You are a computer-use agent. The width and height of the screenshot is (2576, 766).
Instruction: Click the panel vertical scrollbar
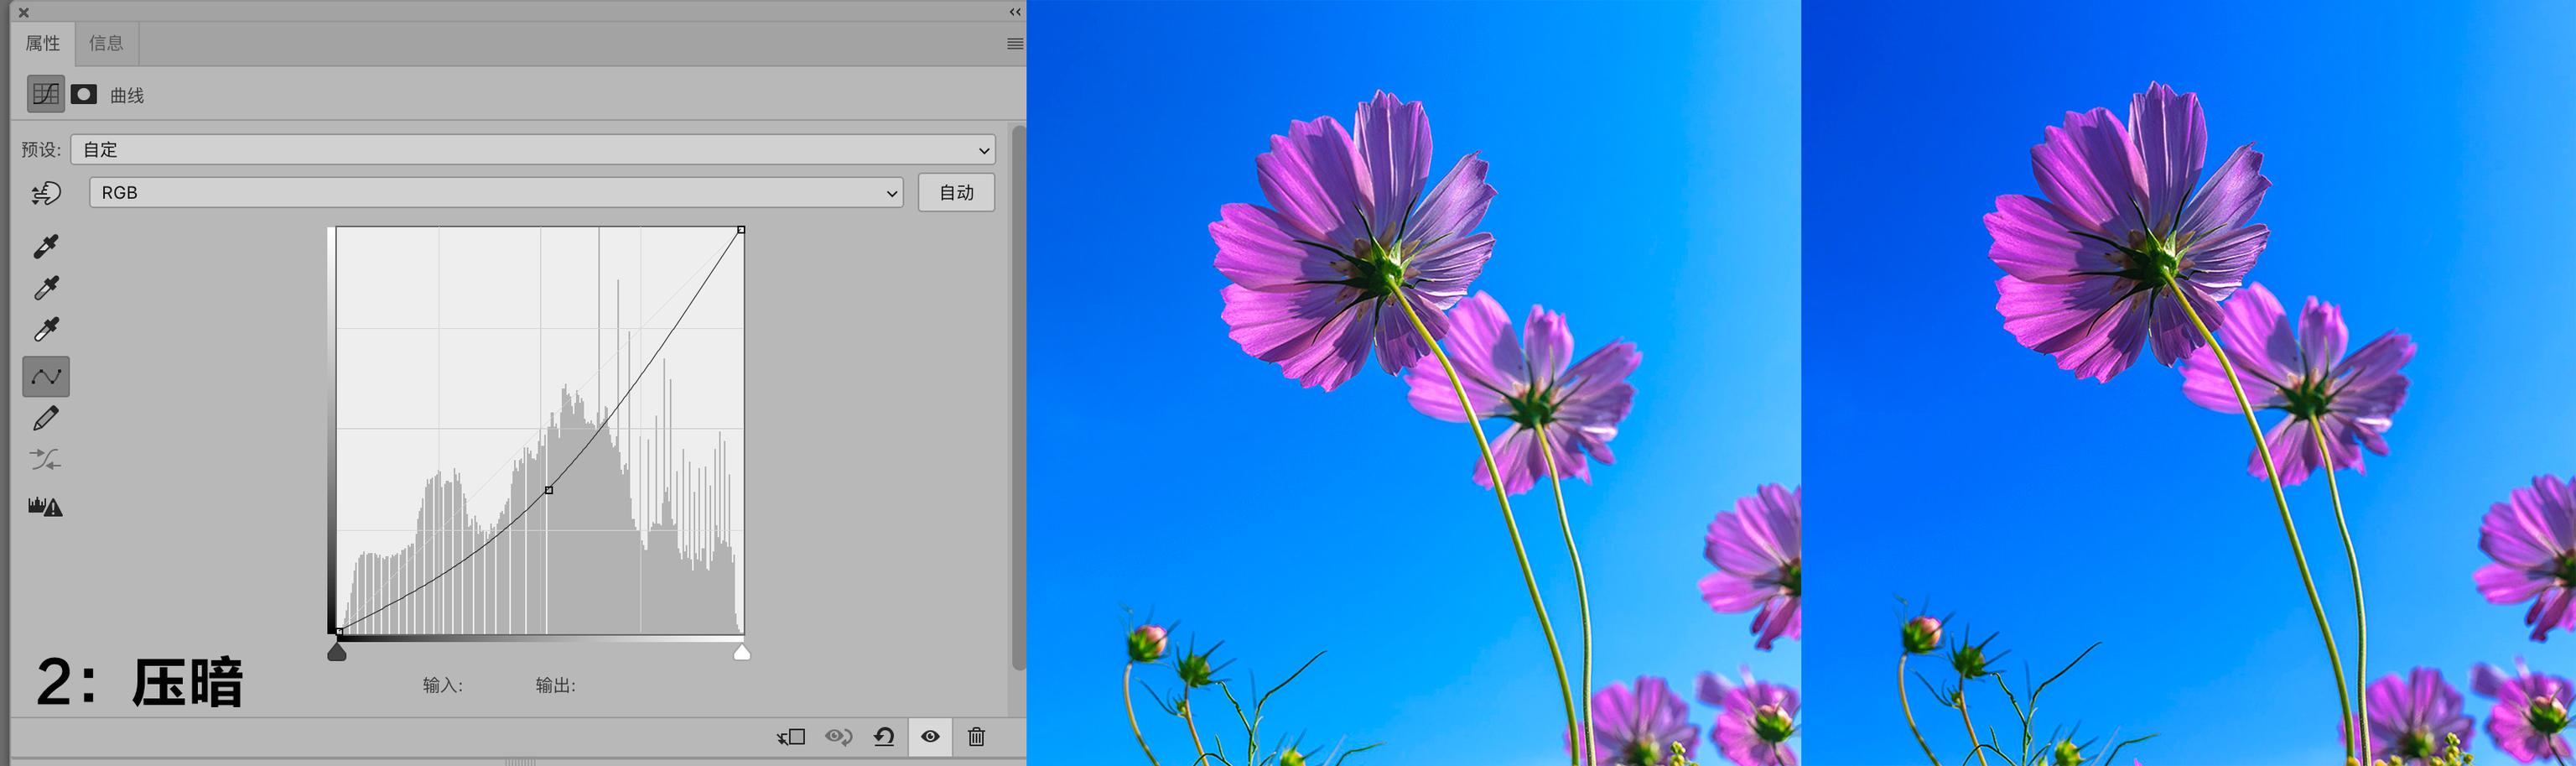1019,397
